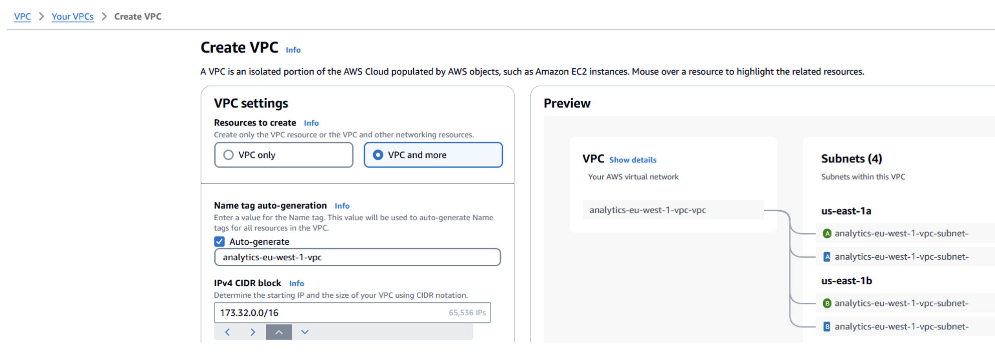Open Info link for IPv4 CIDR block
Screen dimensions: 995x356
(296, 283)
